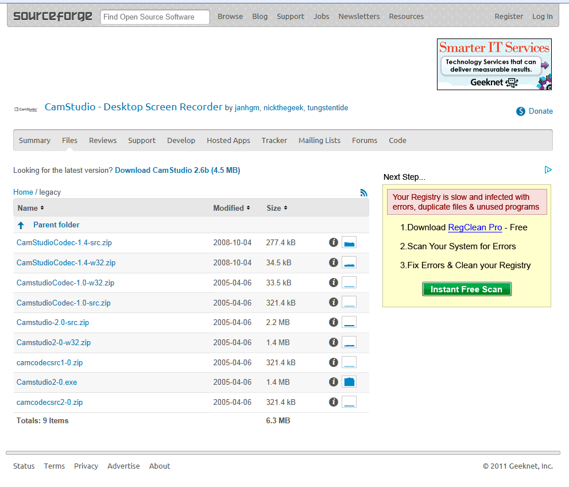Click the AdChoices icon above the ad
This screenshot has width=569, height=487.
548,170
